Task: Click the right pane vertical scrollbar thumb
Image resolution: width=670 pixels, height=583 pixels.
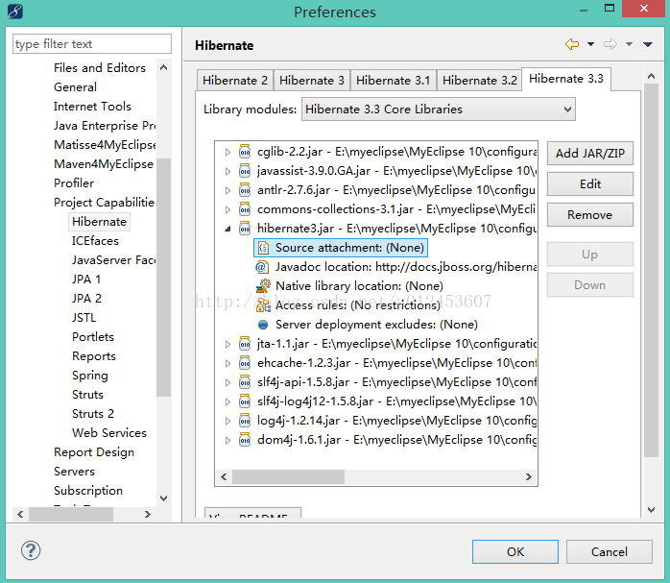Action: (651, 271)
